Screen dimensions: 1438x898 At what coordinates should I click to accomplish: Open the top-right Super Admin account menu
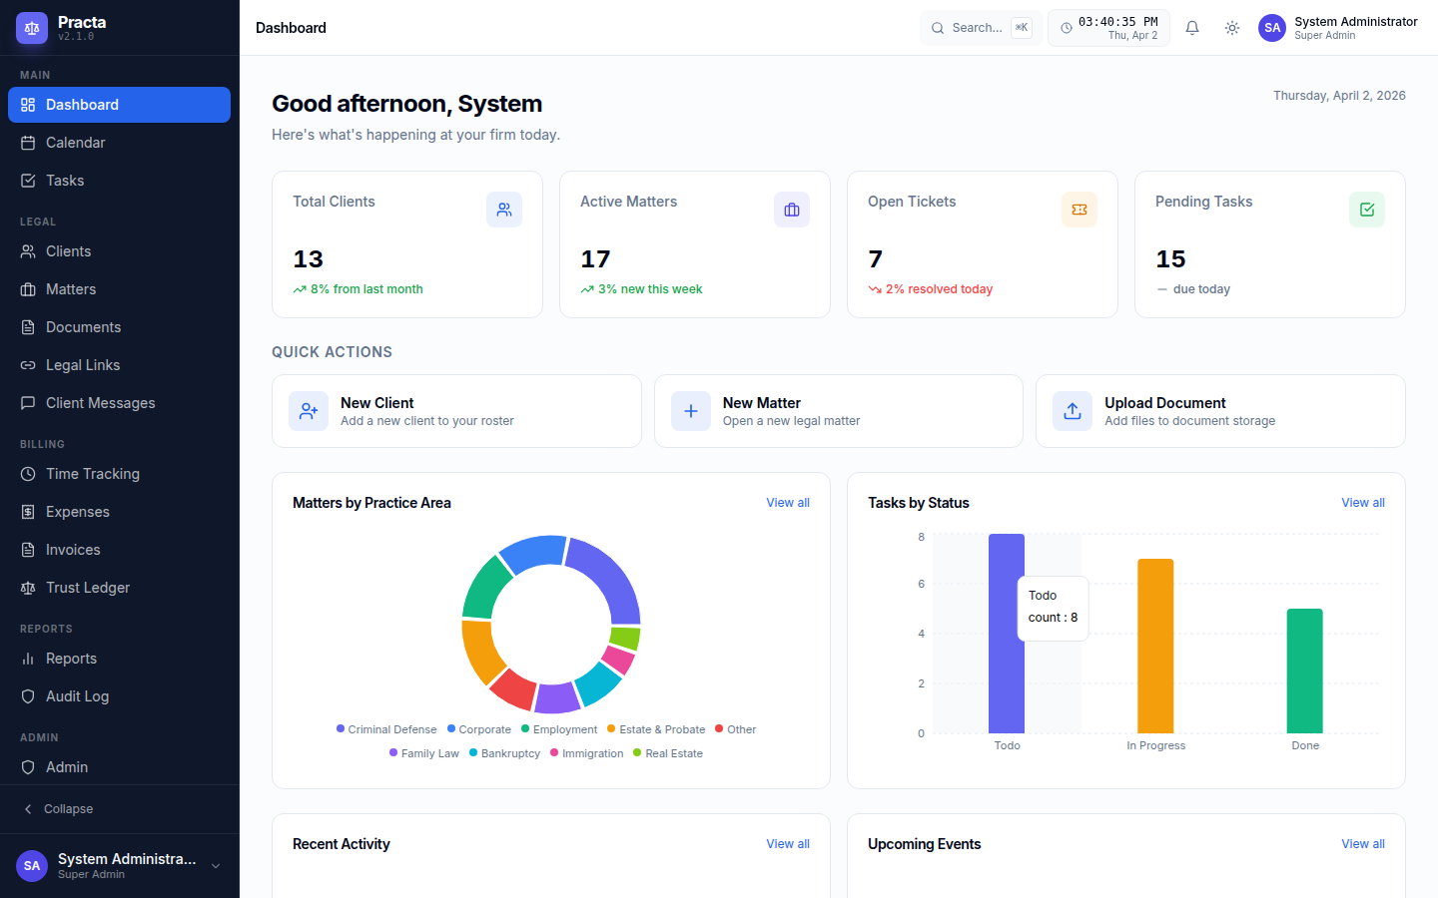(x=1338, y=28)
